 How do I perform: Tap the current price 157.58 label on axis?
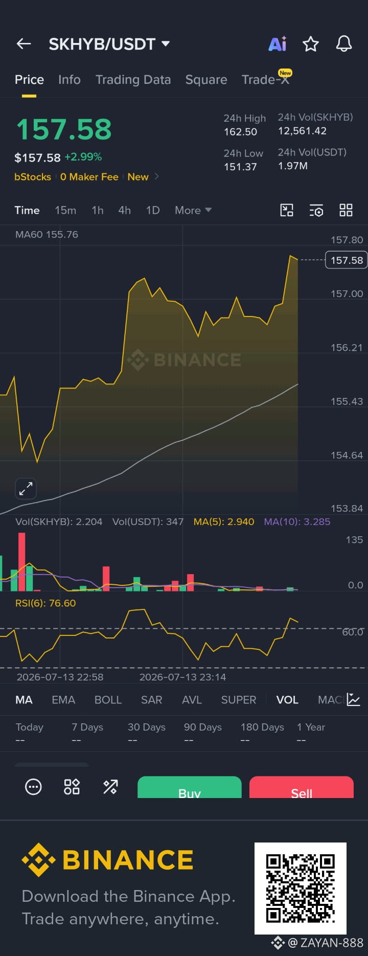click(347, 260)
